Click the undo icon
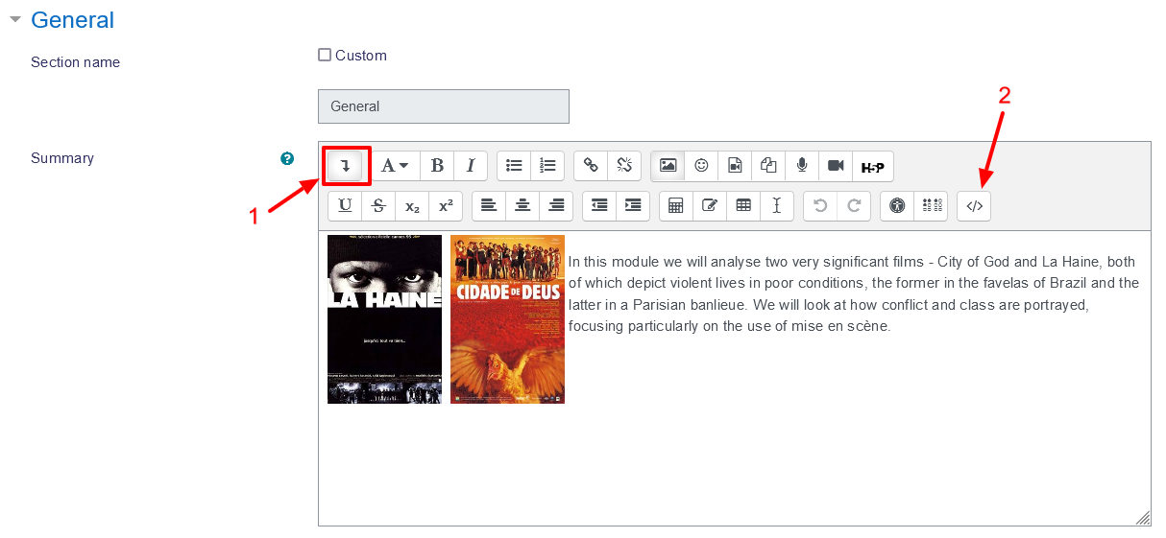 820,206
